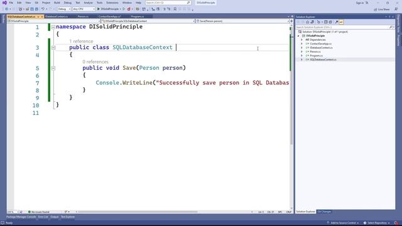This screenshot has height=226, width=402.
Task: Toggle the highlighted Preview Selected Items button
Action: point(341,22)
